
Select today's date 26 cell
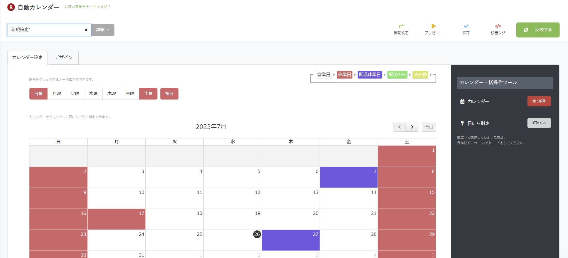tap(233, 240)
